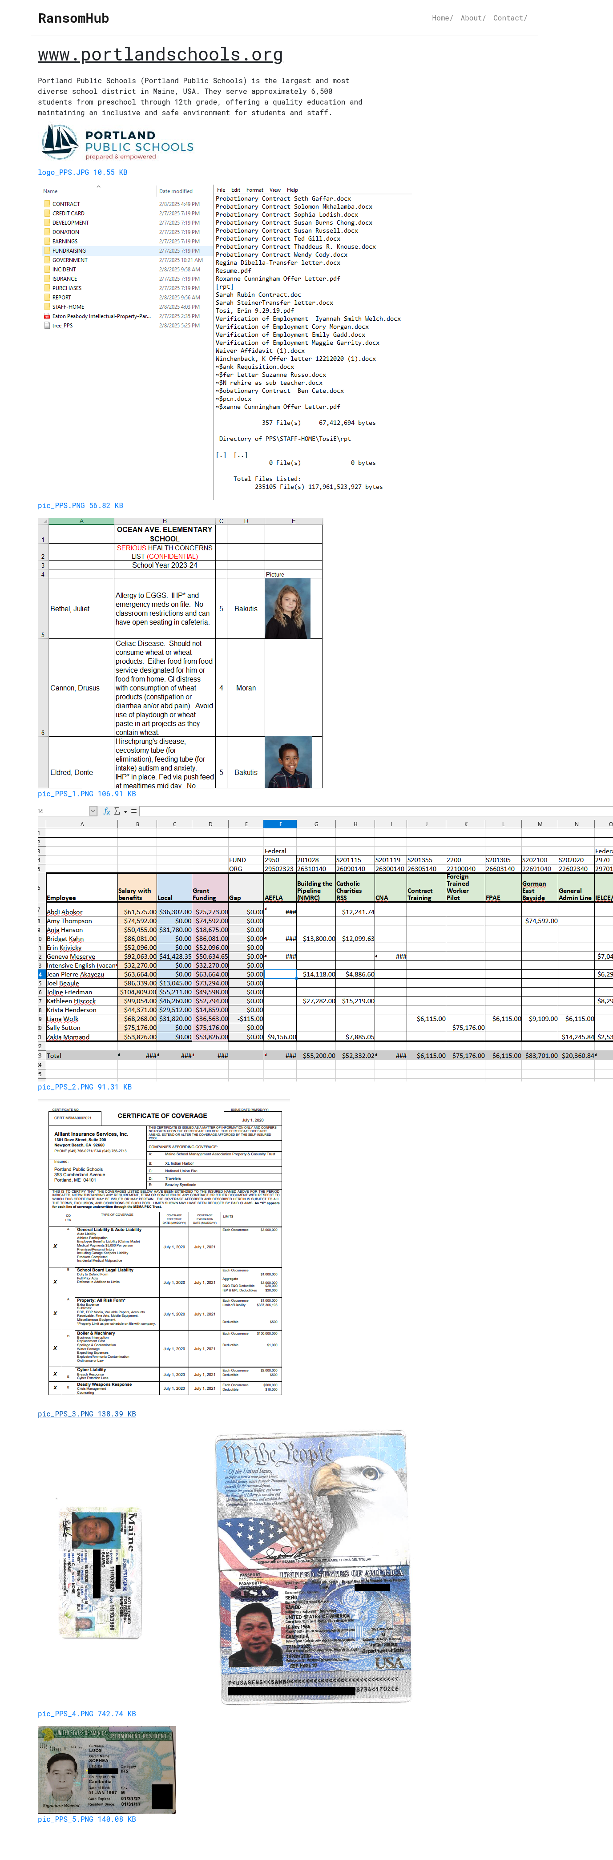Open the Name Box dropdown arrow
The width and height of the screenshot is (613, 1860).
coord(93,811)
